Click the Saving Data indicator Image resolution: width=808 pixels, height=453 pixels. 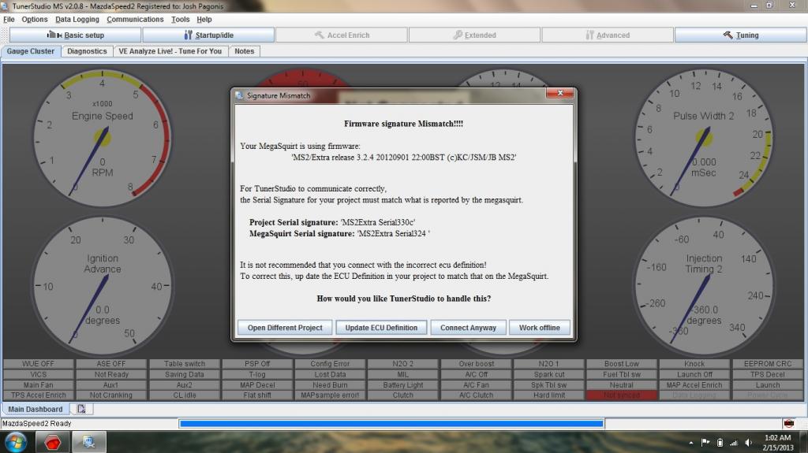point(184,375)
